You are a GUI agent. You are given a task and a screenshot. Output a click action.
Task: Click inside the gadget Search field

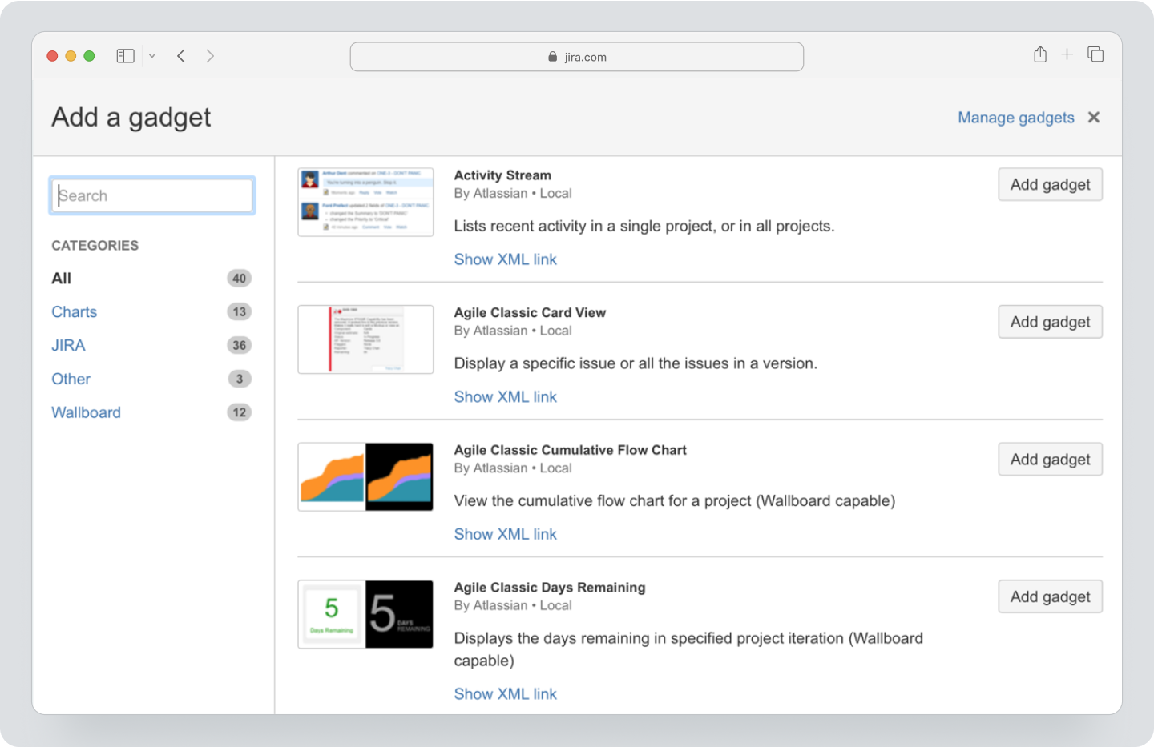click(x=151, y=195)
